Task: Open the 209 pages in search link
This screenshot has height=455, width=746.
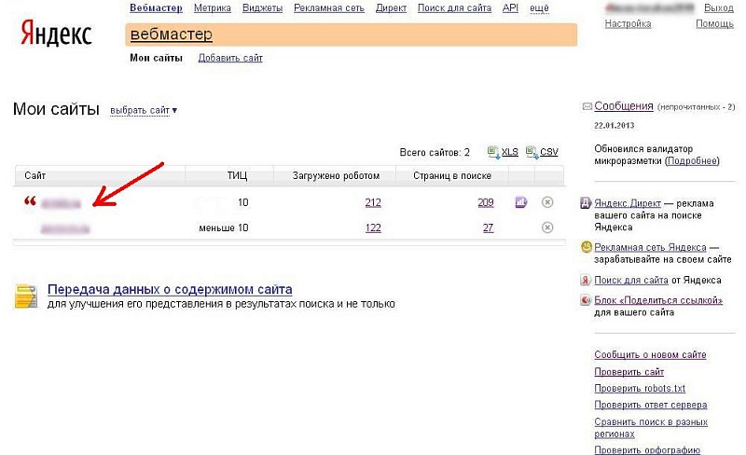Action: click(x=485, y=202)
